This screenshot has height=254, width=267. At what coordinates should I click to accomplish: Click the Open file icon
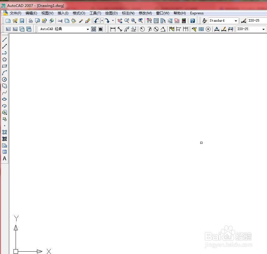[15, 21]
